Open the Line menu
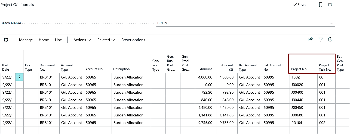350x134 pixels. (58, 40)
